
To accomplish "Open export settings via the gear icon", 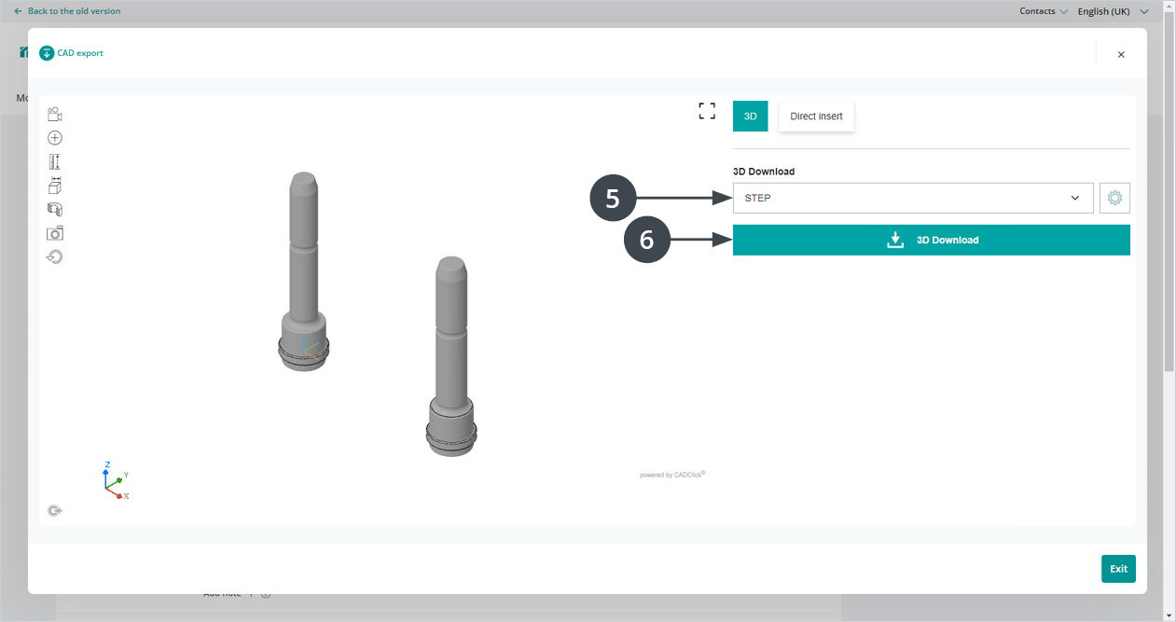I will [x=1114, y=198].
